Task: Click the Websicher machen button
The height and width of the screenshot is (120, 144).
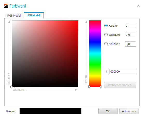Action: [x=120, y=85]
